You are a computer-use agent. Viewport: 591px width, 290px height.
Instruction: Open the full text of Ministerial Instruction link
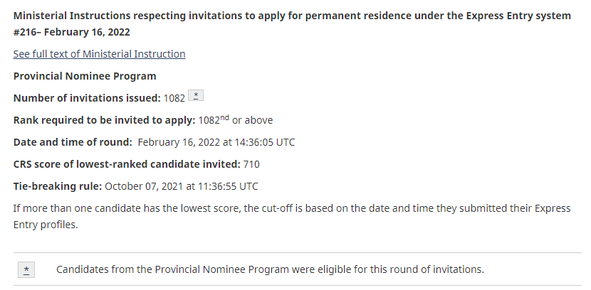[99, 54]
